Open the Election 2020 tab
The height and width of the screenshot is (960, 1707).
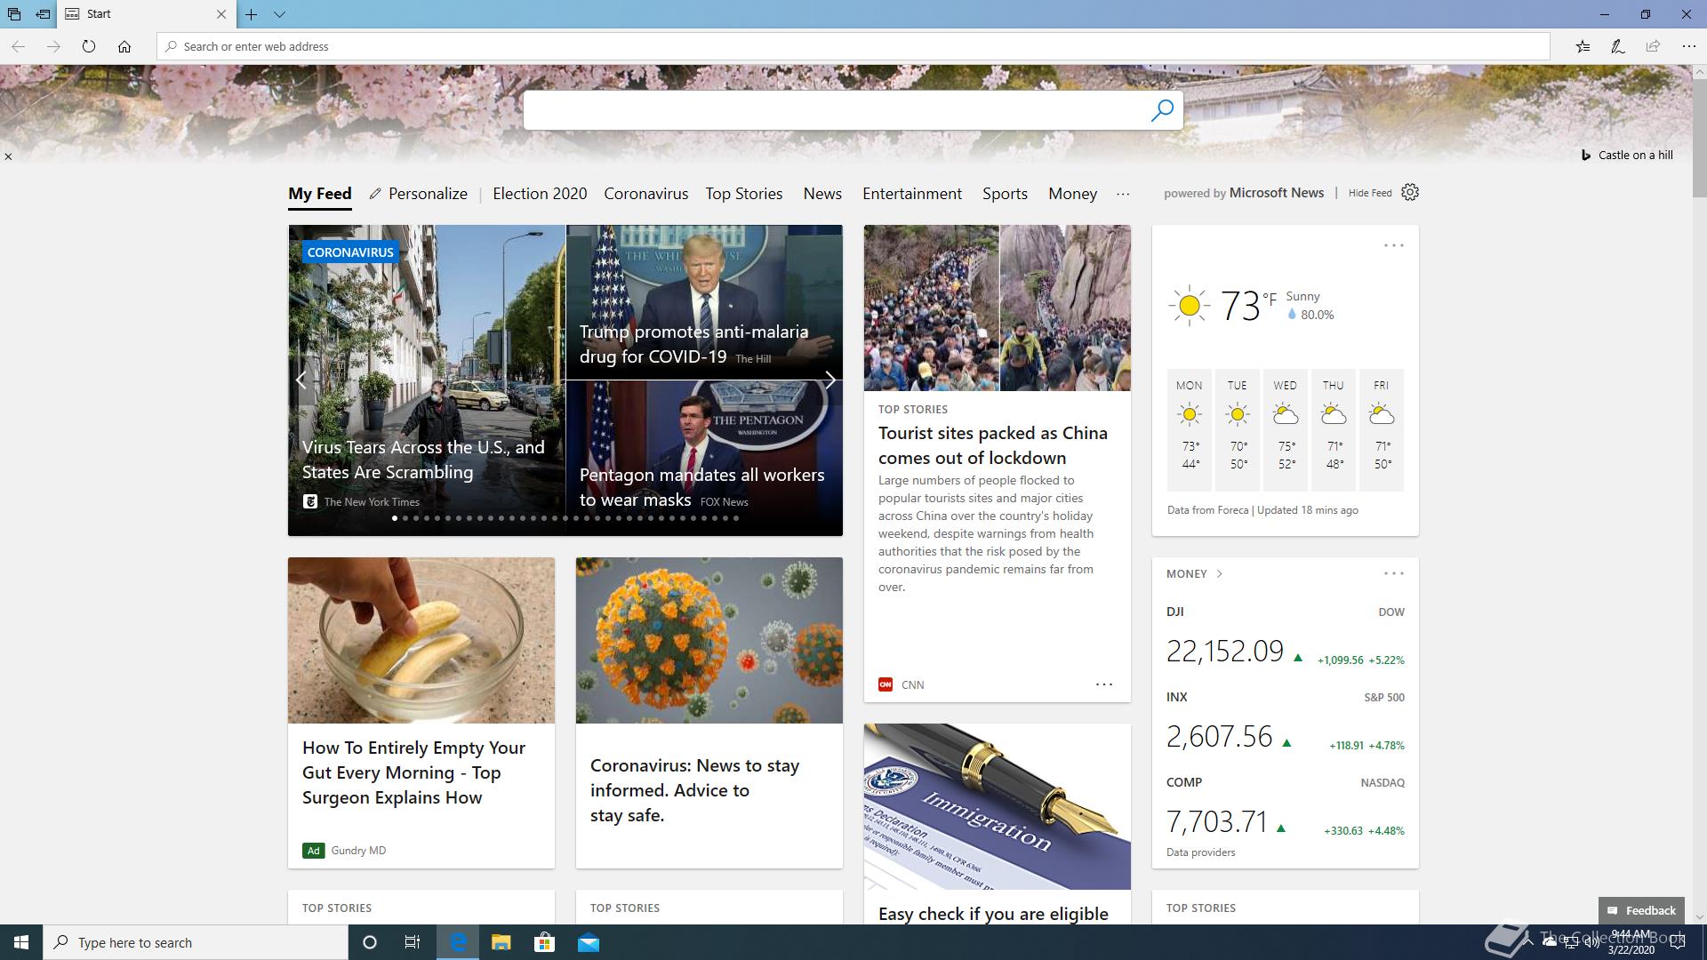[540, 194]
